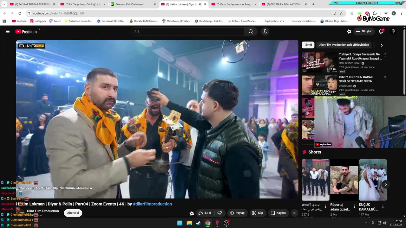Go back in browser history
This screenshot has width=406, height=228.
pyautogui.click(x=4, y=13)
